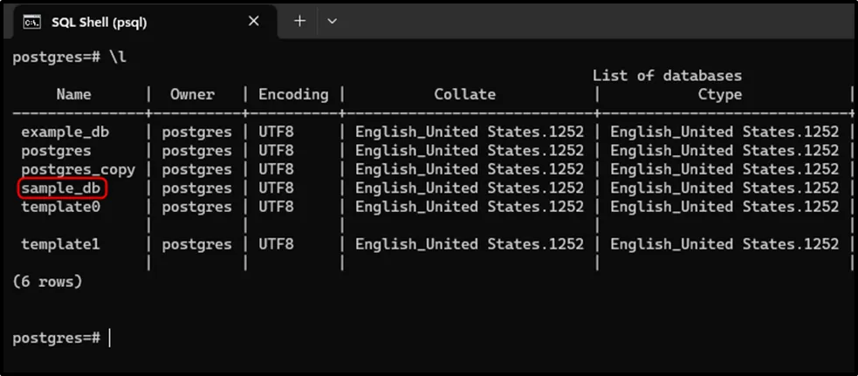The image size is (858, 376).
Task: Expand the tab profile dropdown chevron
Action: point(332,21)
